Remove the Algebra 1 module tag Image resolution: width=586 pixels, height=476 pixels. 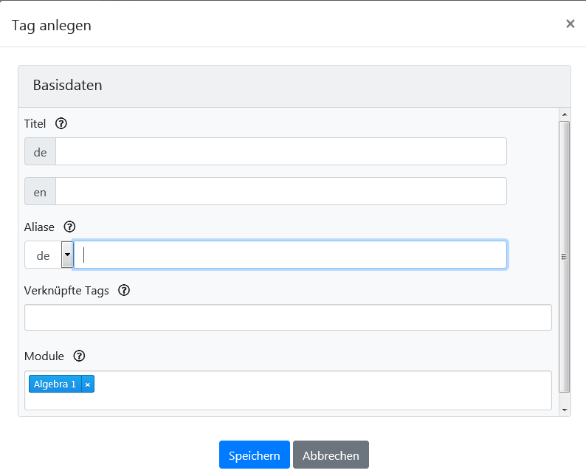[88, 384]
